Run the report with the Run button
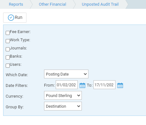This screenshot has height=125, width=146. tap(15, 18)
